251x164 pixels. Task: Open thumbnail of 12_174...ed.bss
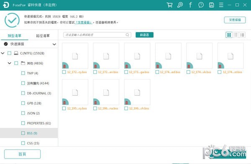168,56
